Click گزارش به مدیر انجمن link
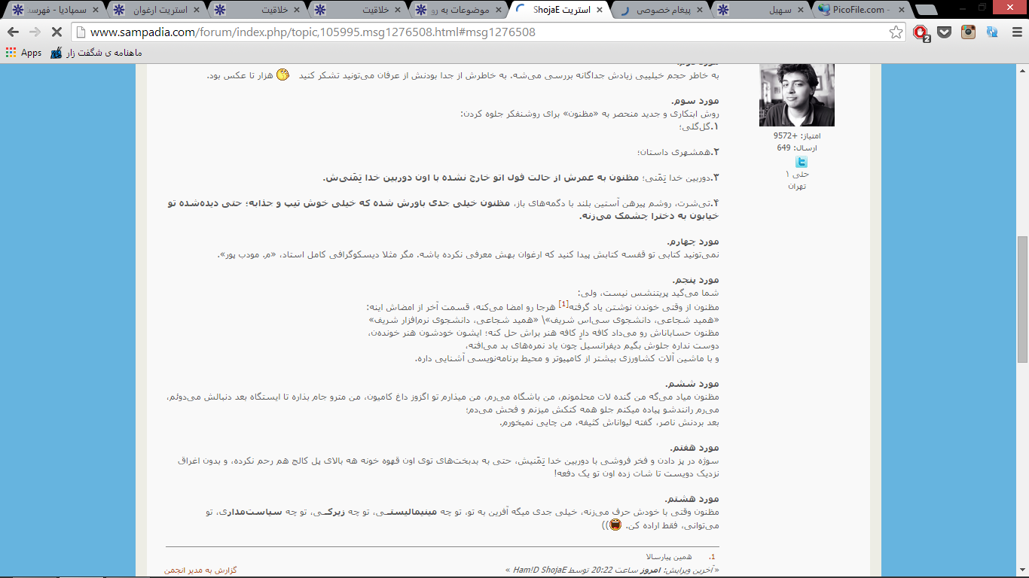 click(200, 570)
